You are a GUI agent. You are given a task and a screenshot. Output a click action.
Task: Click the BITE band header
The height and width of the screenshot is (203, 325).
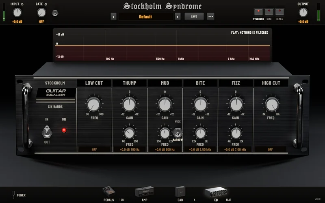[200, 83]
